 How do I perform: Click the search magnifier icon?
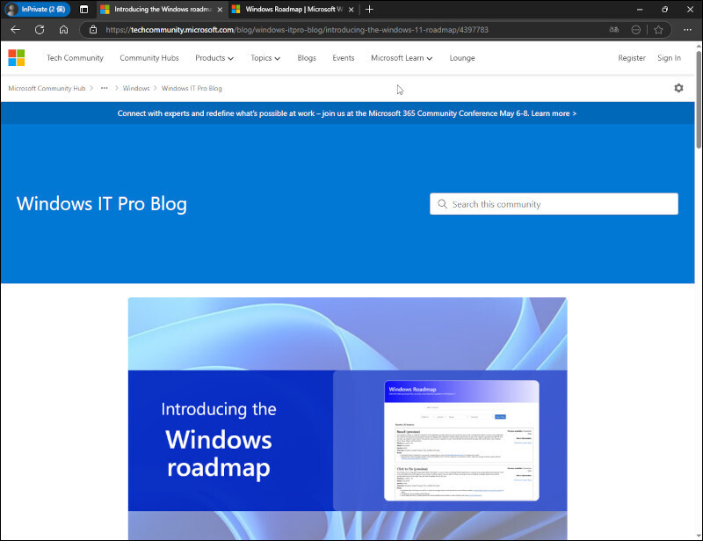tap(442, 204)
